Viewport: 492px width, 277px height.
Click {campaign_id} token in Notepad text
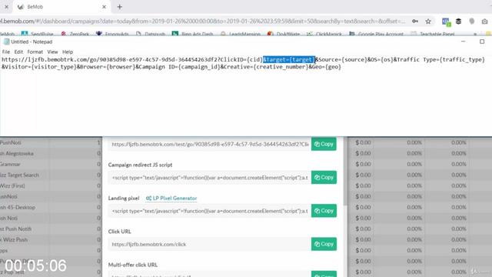click(x=199, y=67)
